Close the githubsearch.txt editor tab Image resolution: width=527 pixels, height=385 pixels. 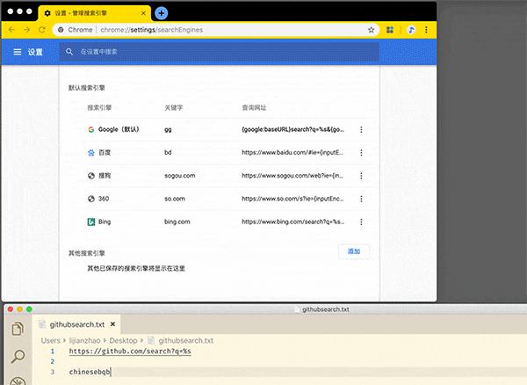(113, 324)
